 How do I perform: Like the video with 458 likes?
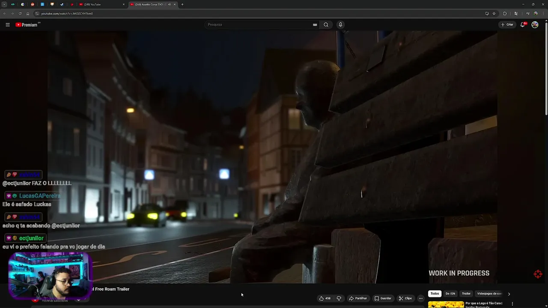(325, 298)
